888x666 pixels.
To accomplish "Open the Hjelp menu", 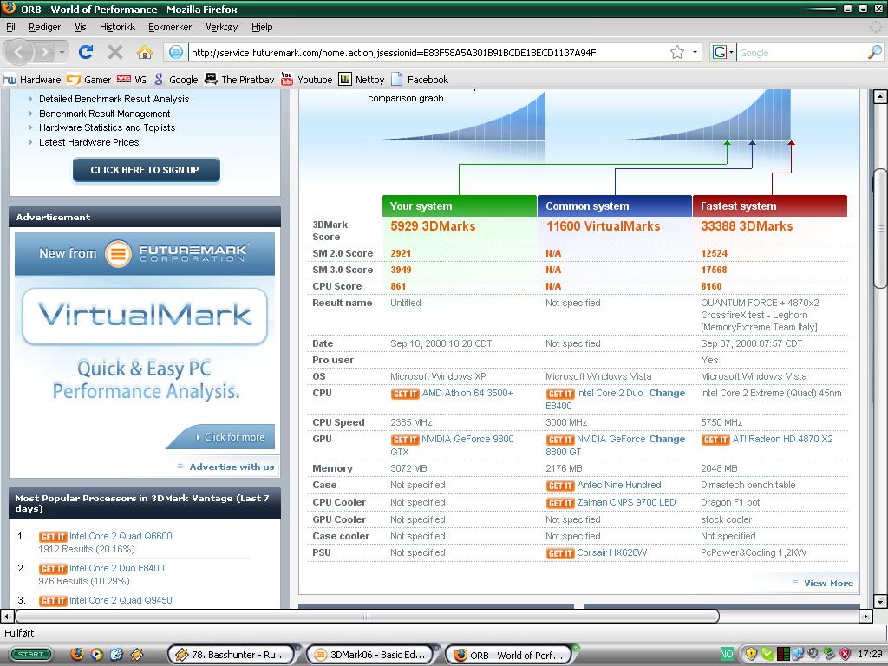I will point(262,27).
